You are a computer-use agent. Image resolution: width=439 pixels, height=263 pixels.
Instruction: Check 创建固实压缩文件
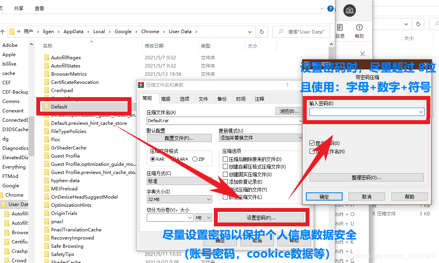(225, 174)
